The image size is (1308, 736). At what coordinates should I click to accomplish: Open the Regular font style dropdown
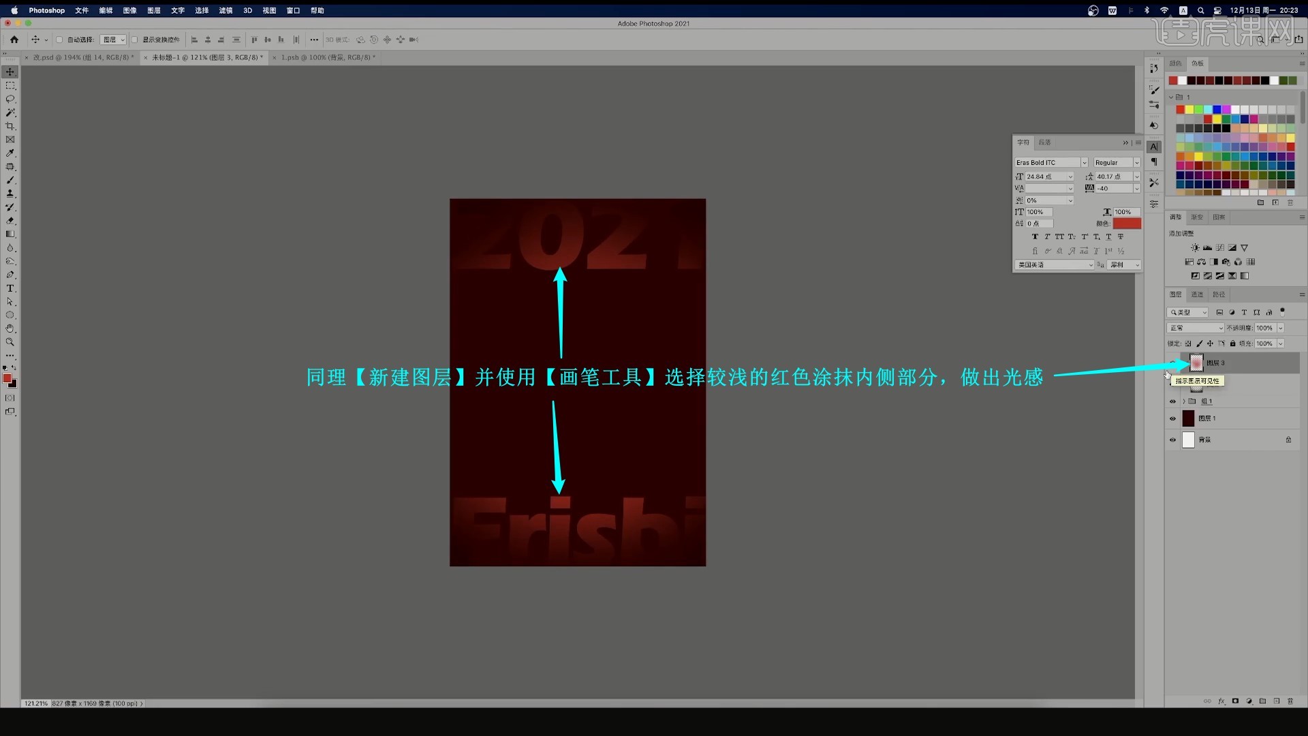tap(1136, 162)
